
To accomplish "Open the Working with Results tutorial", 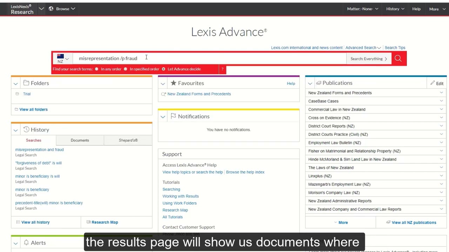I will coord(180,196).
